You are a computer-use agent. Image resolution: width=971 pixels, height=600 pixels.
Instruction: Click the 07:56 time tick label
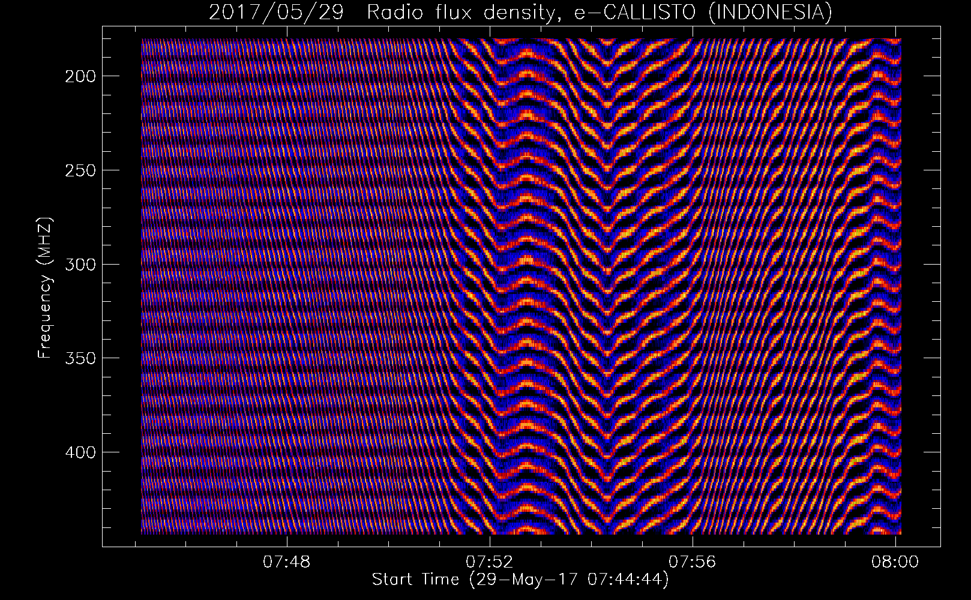693,562
